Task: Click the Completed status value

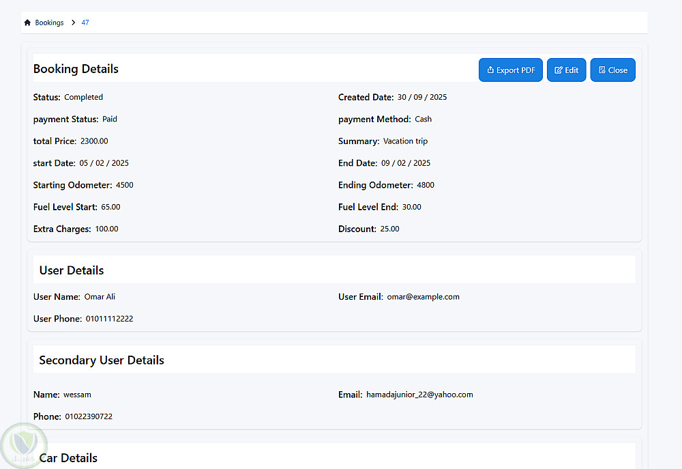Action: point(83,97)
